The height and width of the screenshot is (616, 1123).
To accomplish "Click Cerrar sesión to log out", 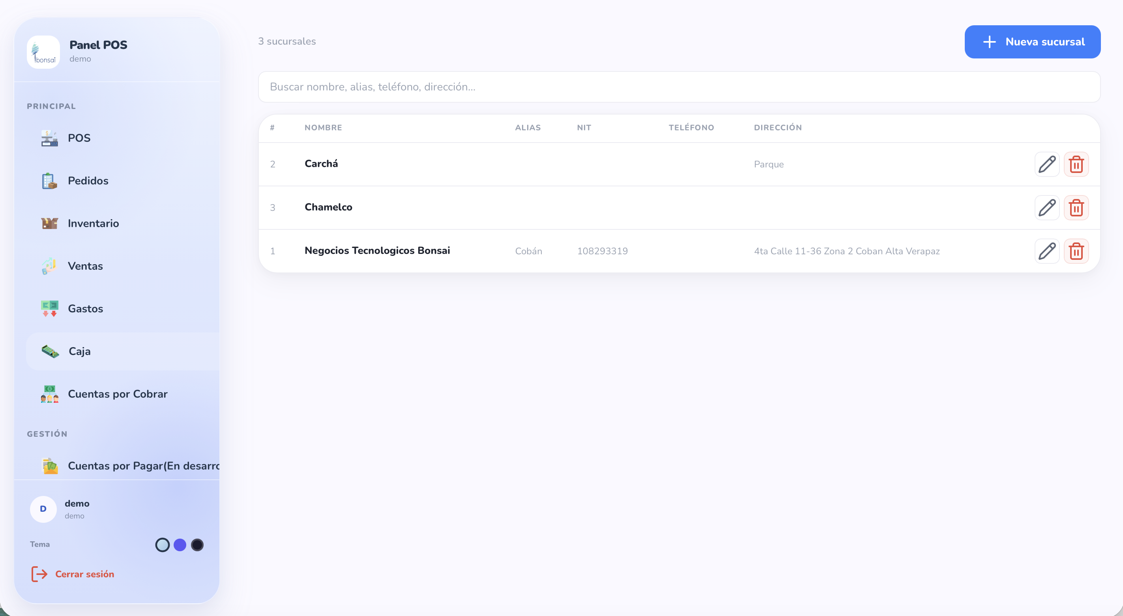I will (x=84, y=574).
